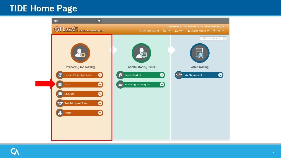
Task: Click the Manage Account person icon
Action: (x=189, y=31)
